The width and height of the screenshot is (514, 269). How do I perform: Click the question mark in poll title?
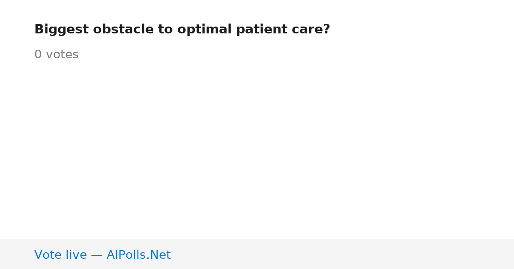[x=327, y=30]
